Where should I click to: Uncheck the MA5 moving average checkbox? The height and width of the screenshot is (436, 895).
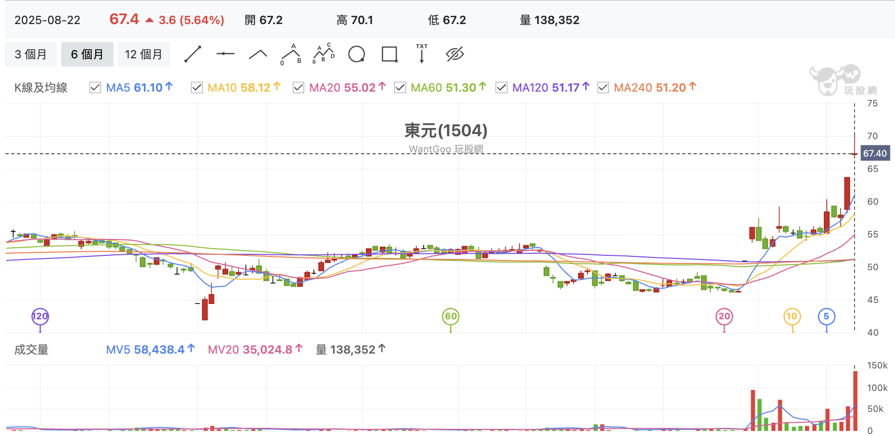95,88
